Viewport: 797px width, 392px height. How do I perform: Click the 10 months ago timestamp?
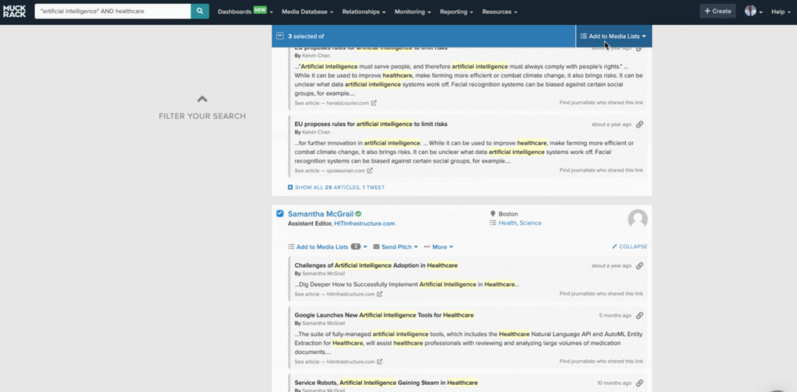click(x=615, y=383)
